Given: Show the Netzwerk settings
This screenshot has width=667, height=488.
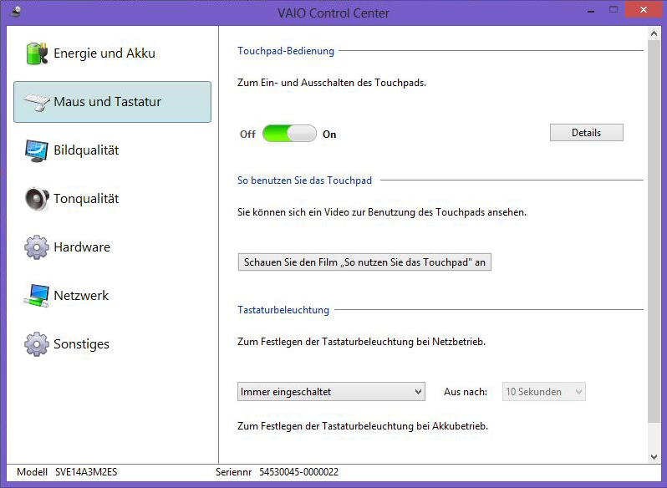Looking at the screenshot, I should click(112, 296).
